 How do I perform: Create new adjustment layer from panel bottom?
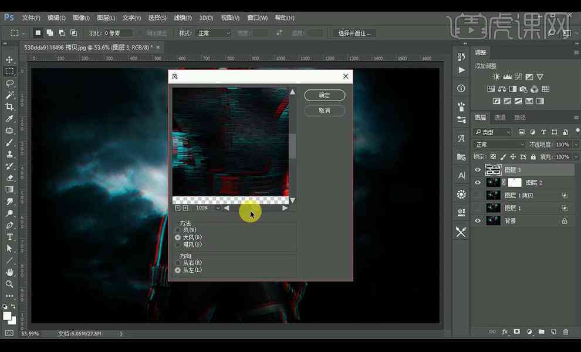point(529,332)
